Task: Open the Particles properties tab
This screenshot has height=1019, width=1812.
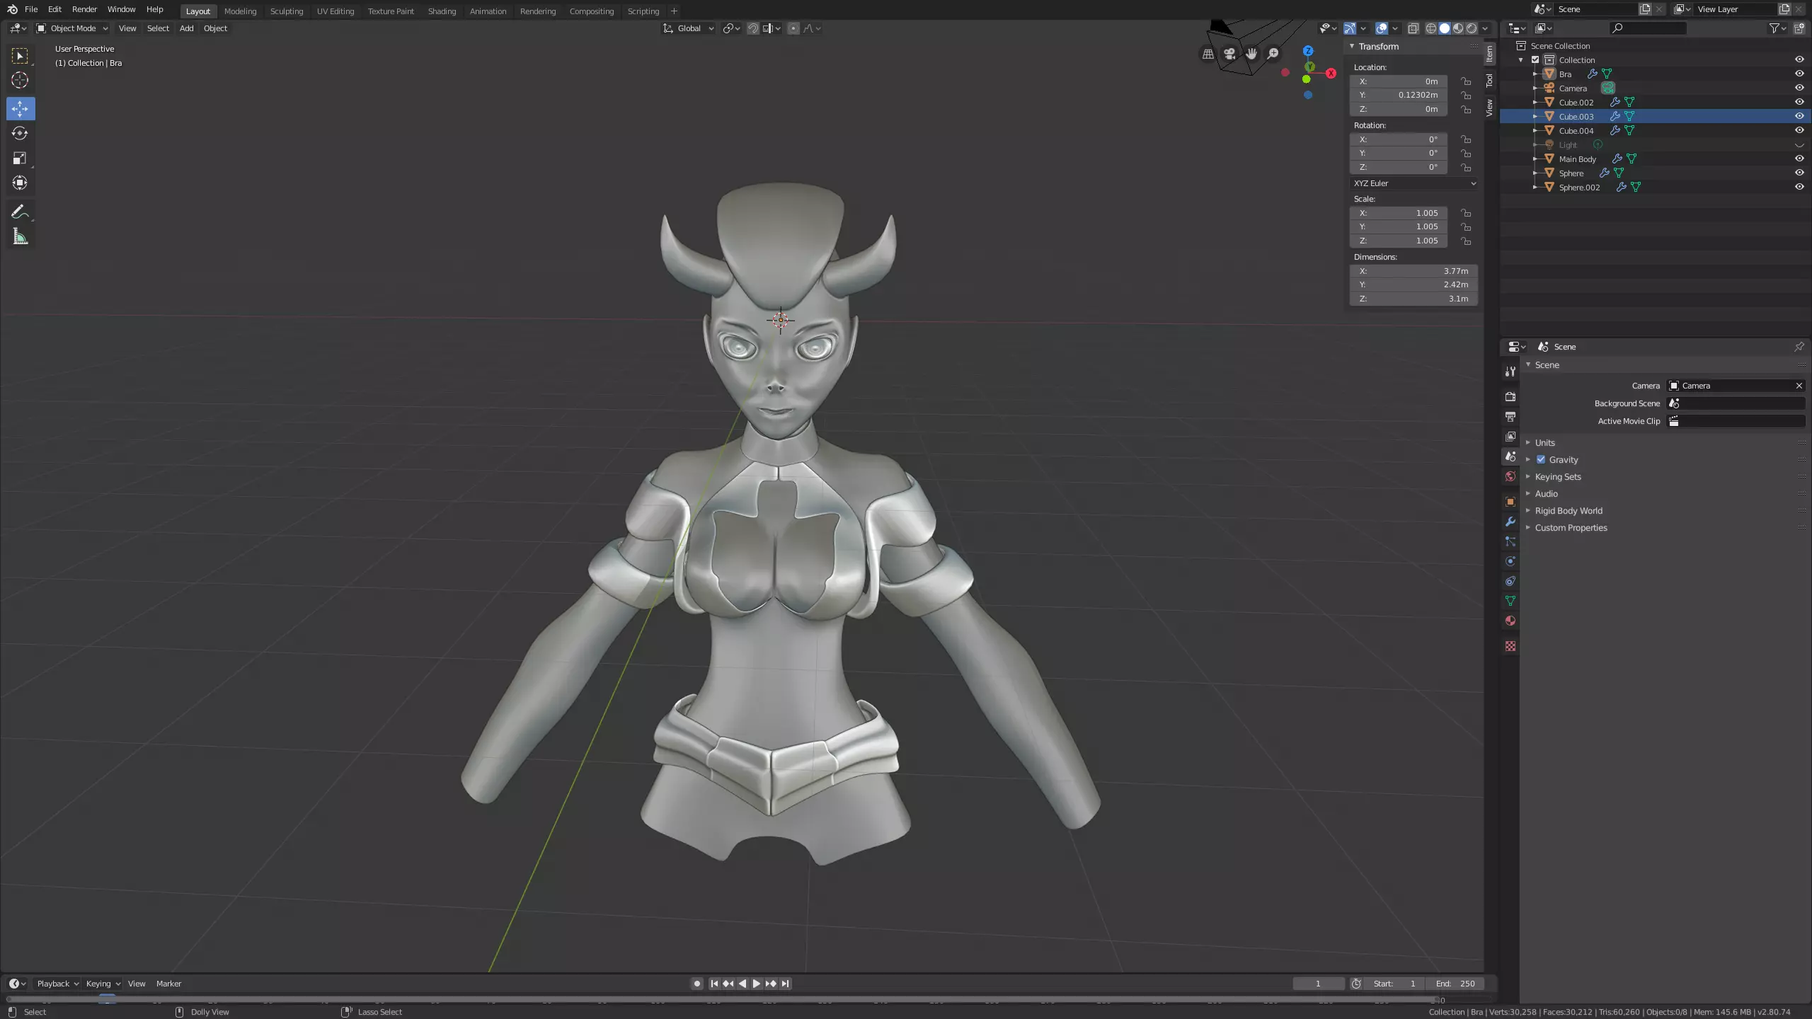Action: click(x=1510, y=541)
